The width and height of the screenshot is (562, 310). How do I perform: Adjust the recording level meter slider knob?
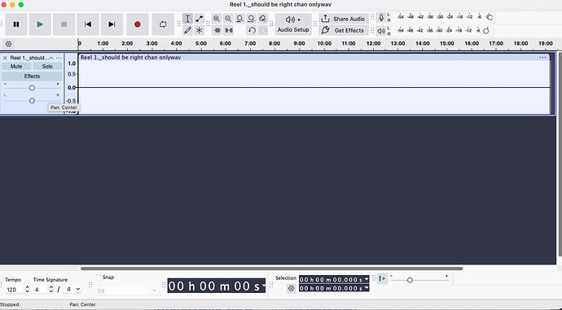(490, 17)
